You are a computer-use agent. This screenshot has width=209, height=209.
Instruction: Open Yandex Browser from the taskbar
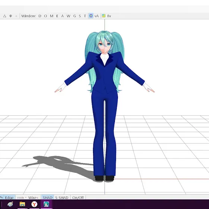[34, 204]
